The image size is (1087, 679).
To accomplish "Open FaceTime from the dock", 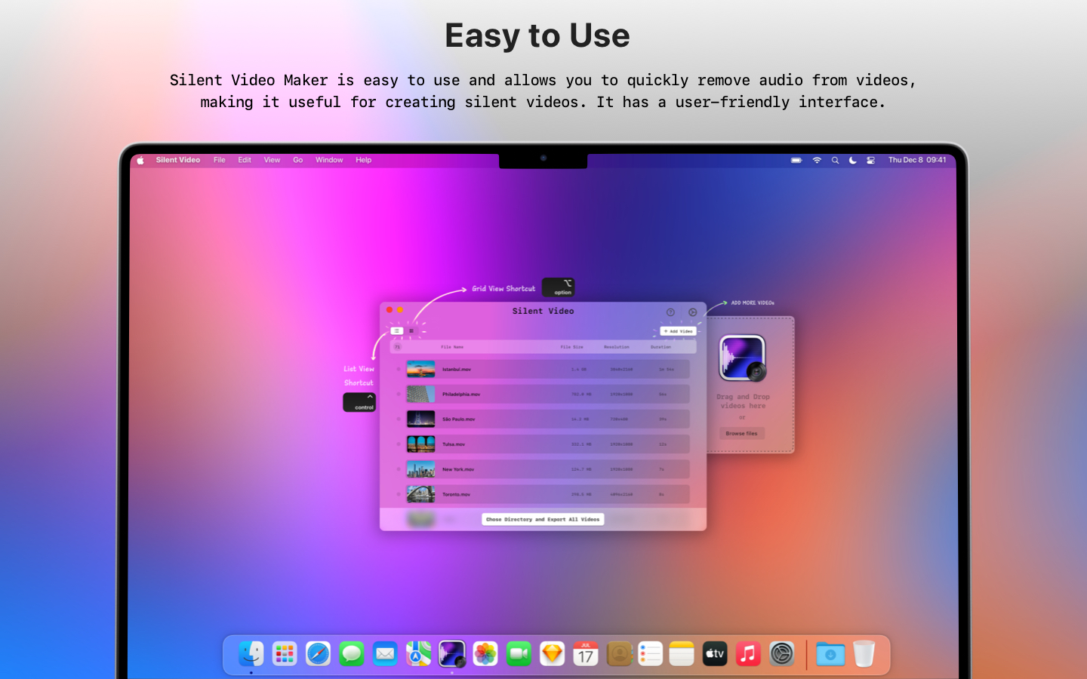I will pos(519,653).
